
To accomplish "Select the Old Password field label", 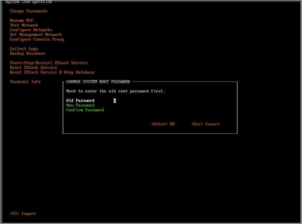I will 80,101.
